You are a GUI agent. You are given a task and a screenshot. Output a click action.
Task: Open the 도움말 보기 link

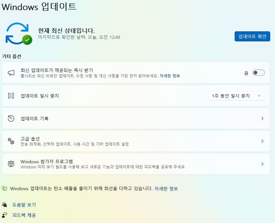click(24, 205)
